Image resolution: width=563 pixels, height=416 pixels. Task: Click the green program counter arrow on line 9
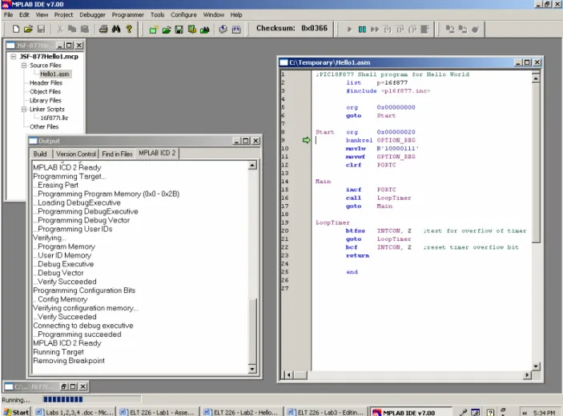306,140
